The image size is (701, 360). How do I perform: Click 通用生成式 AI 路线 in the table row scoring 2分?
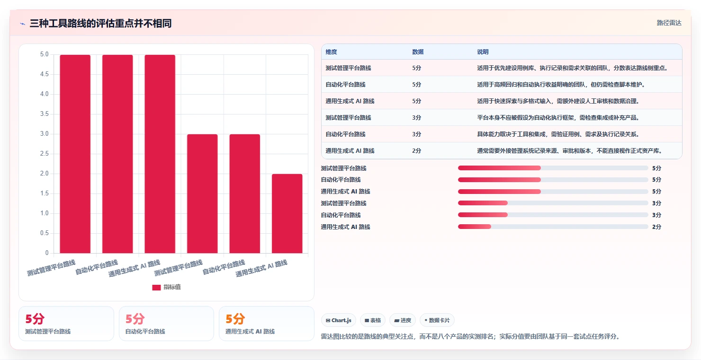tap(350, 151)
